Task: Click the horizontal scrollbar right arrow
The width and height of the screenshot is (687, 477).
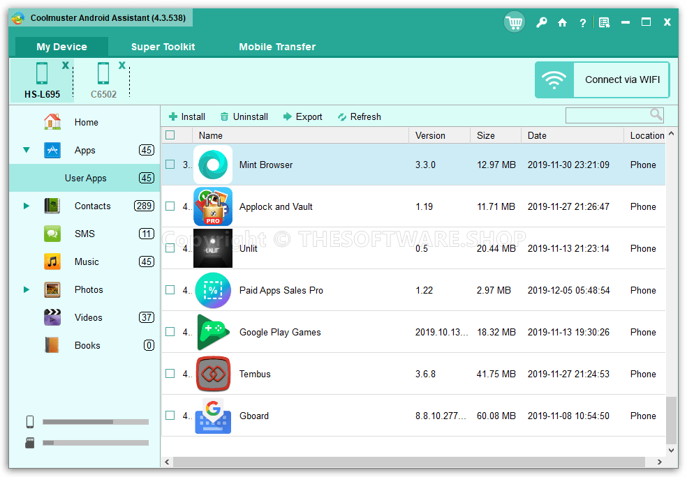Action: click(659, 462)
